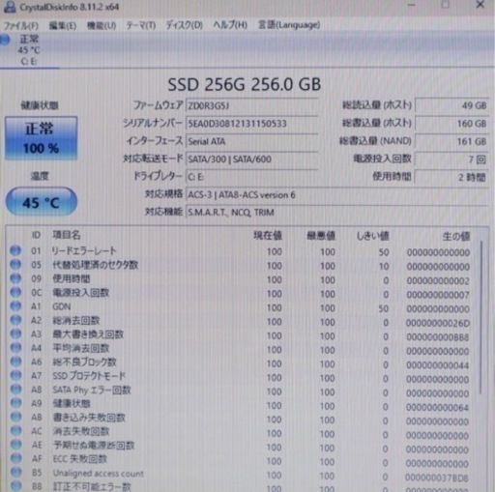The height and width of the screenshot is (492, 495).
Task: Open the ヘルプ(H) menu
Action: click(x=230, y=25)
